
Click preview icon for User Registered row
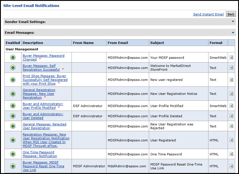coord(231,140)
